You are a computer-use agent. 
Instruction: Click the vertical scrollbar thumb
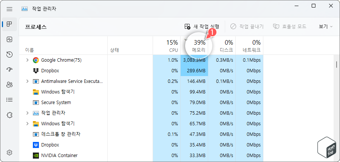click(337, 64)
